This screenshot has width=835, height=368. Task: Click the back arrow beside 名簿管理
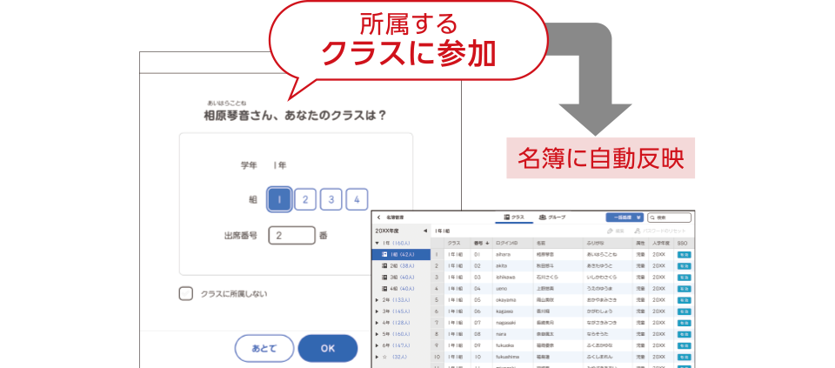point(379,217)
